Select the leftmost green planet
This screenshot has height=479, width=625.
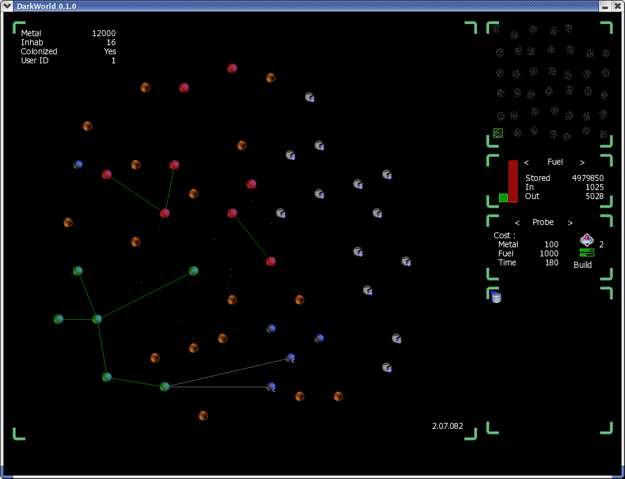pyautogui.click(x=59, y=319)
